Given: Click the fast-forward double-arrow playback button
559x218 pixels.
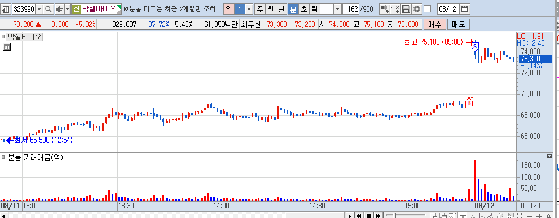Looking at the screenshot, I should pyautogui.click(x=378, y=216).
